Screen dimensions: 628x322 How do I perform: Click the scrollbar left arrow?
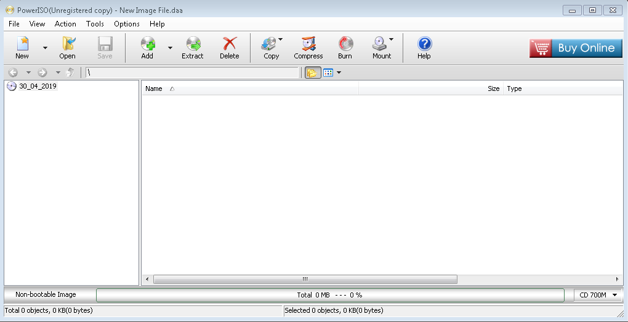coord(147,279)
